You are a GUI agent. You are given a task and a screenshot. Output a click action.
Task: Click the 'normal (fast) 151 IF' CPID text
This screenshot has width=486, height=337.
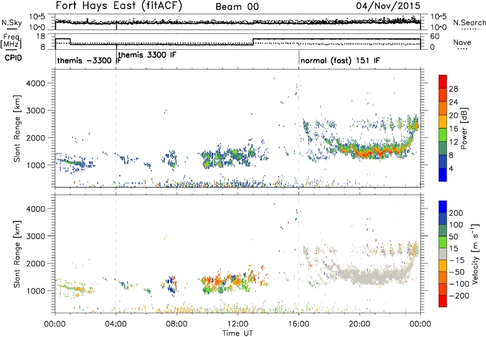pos(340,60)
